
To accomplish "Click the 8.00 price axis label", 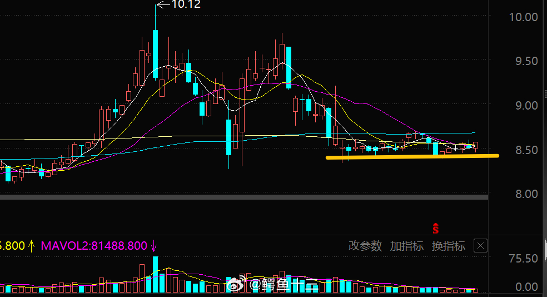I will coord(526,194).
